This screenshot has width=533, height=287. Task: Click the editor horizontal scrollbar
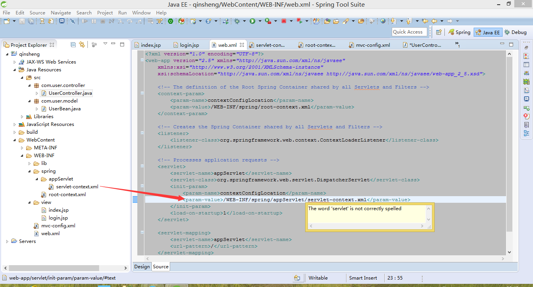[x=325, y=259]
